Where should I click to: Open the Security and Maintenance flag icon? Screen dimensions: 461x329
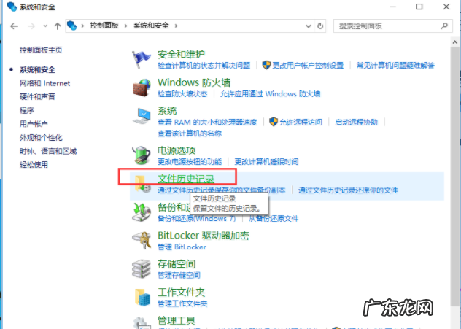[x=142, y=59]
